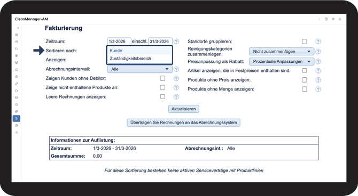Show help for Artikel in Festpreisen anzeigen
This screenshot has width=358, height=196.
[x=318, y=71]
